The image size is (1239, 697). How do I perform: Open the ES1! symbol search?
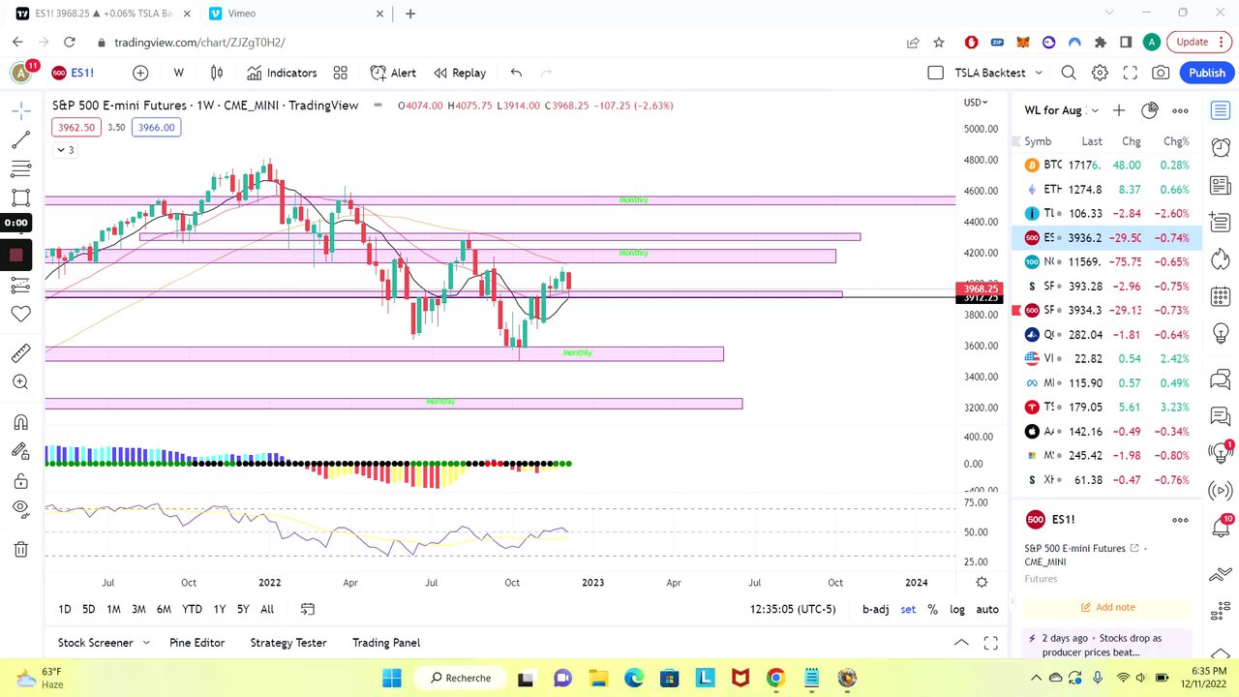click(74, 73)
